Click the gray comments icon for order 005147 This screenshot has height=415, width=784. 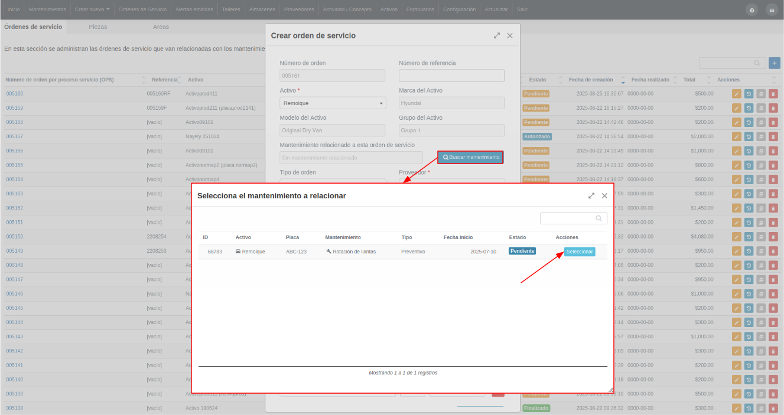(761, 279)
